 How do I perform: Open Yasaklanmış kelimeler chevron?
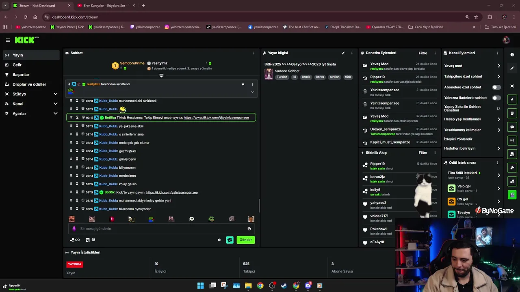[499, 130]
